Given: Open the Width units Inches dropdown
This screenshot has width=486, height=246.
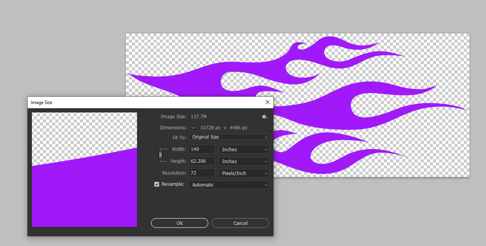Looking at the screenshot, I should click(243, 150).
